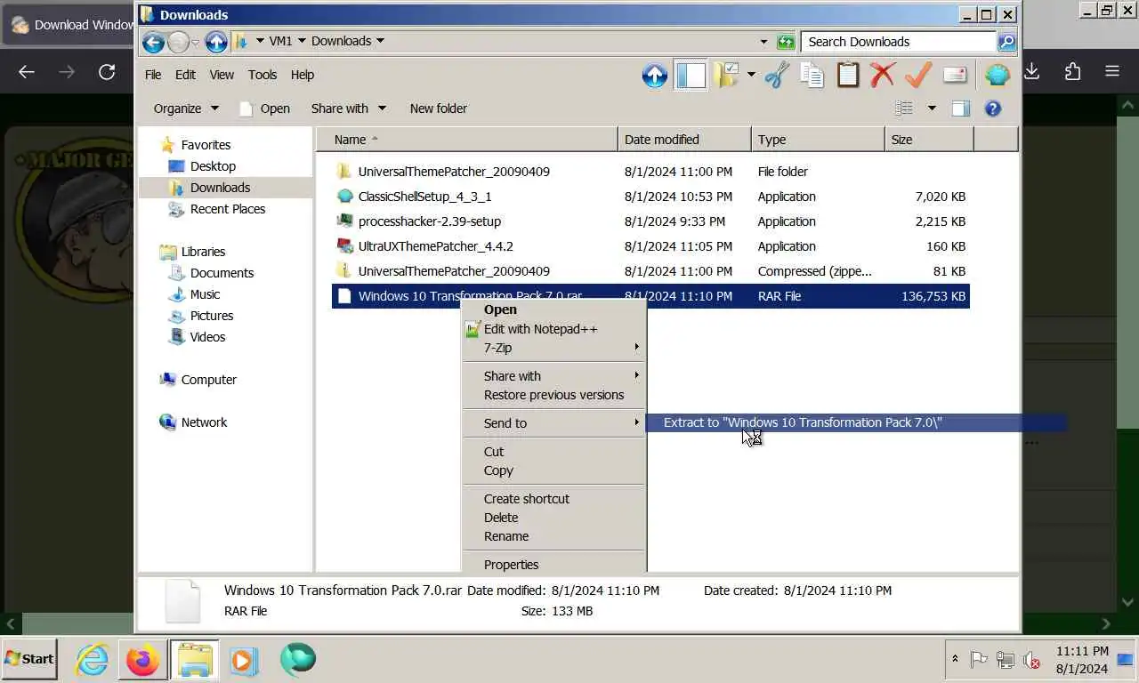
Task: Sort by the Size column header
Action: (929, 140)
